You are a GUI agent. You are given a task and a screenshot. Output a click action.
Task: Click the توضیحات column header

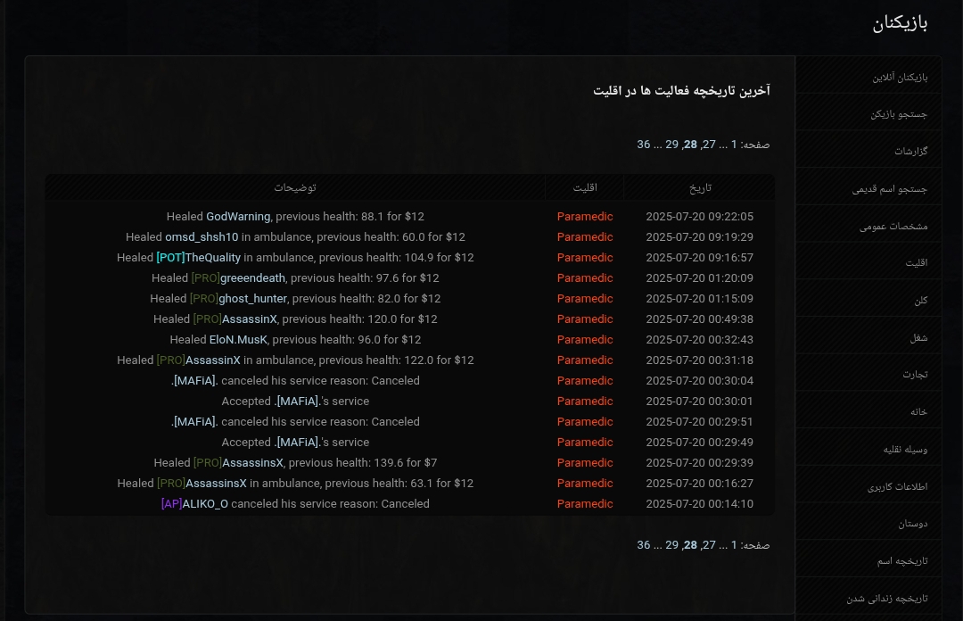click(x=295, y=187)
